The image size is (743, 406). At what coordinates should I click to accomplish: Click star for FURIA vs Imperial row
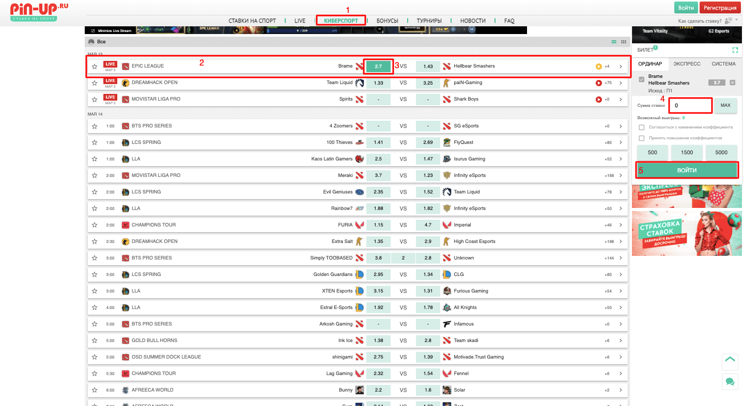(x=95, y=225)
